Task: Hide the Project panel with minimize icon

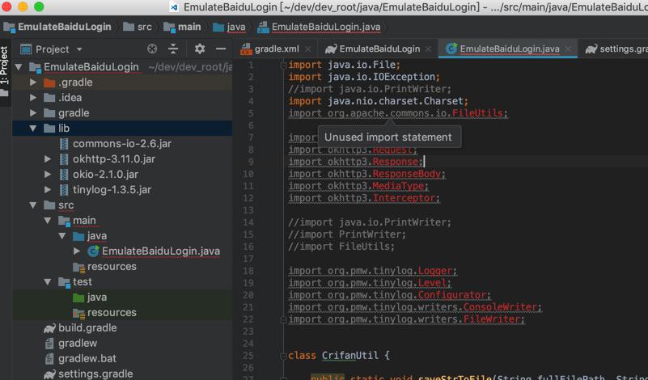Action: coord(221,49)
